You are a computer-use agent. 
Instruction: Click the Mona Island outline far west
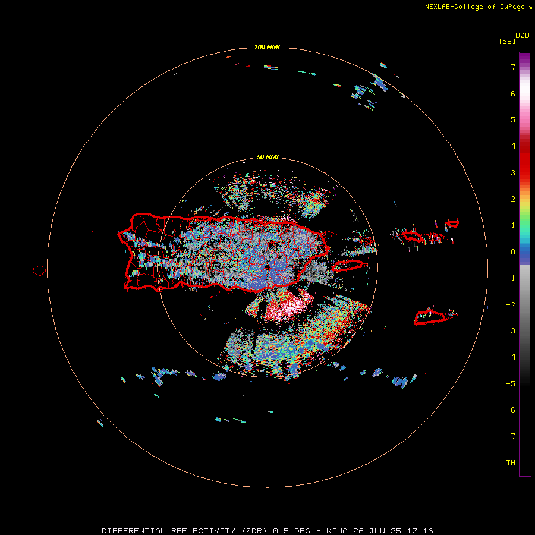39,270
